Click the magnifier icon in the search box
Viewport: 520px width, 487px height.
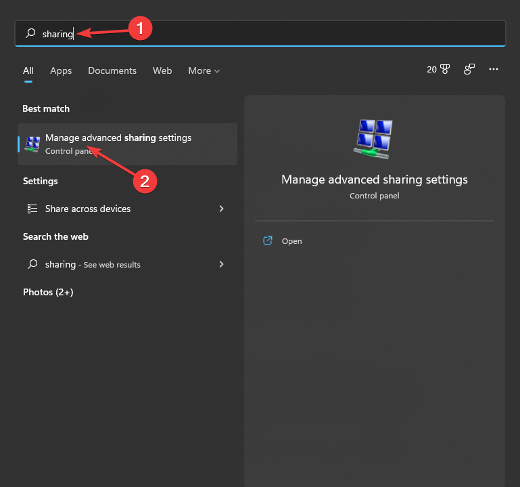30,33
